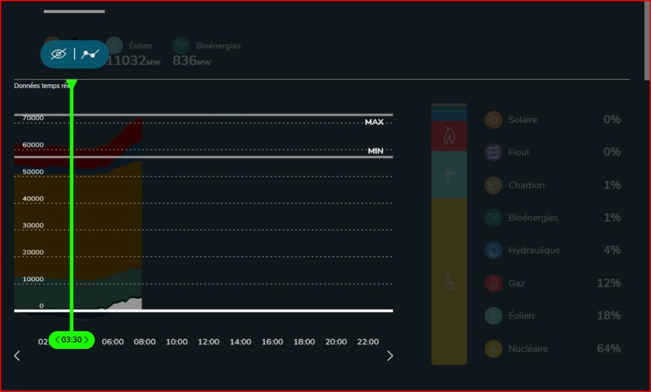Click the Hydraulique 4% value
Viewport: 651px width, 392px height.
click(x=612, y=251)
